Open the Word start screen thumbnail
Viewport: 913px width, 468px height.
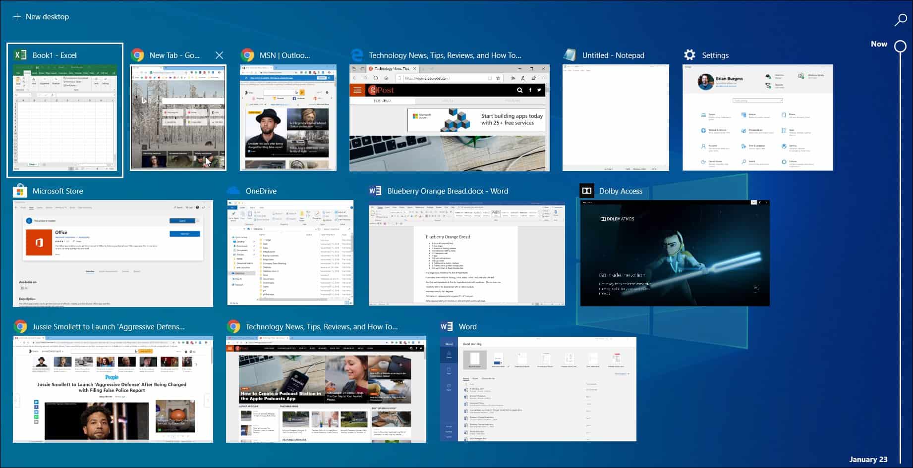tap(538, 389)
